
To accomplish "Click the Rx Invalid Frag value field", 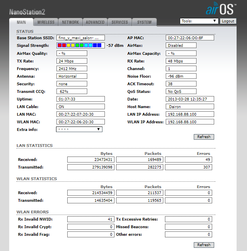I will (x=91, y=234).
